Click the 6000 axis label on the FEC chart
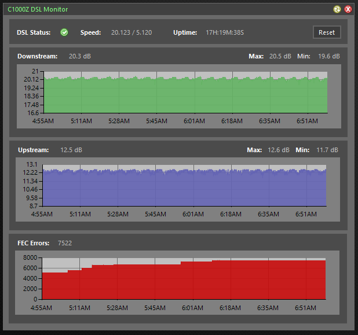 (30, 268)
